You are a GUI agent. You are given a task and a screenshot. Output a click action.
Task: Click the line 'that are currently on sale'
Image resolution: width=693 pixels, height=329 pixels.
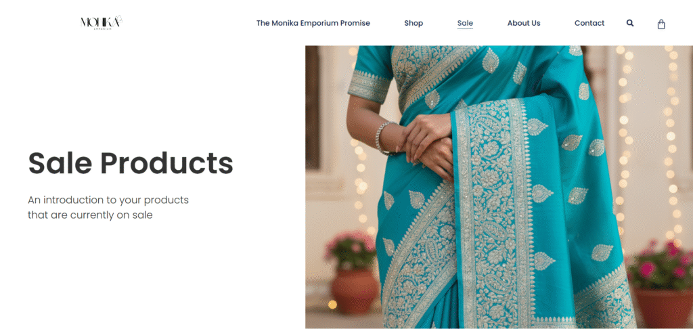90,215
